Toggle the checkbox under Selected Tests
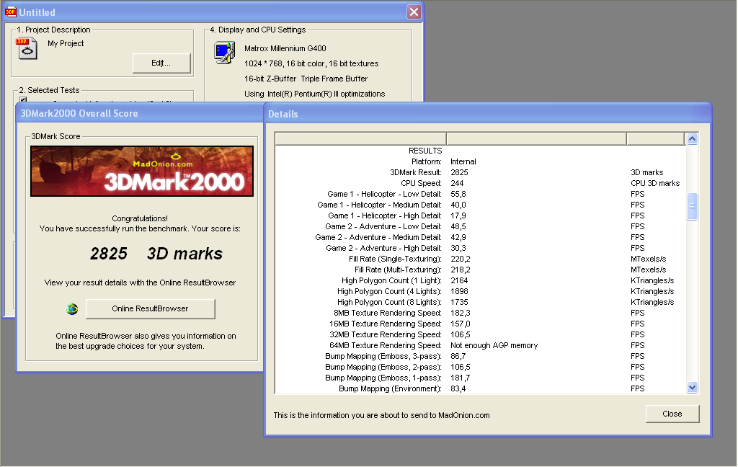Image resolution: width=738 pixels, height=467 pixels. [23, 99]
